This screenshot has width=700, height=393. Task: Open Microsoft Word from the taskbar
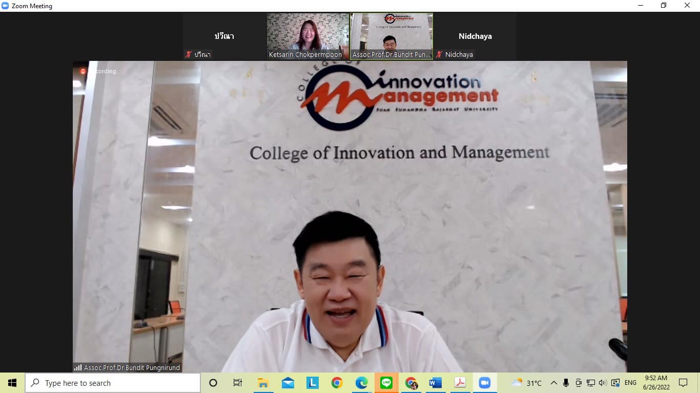(x=436, y=383)
